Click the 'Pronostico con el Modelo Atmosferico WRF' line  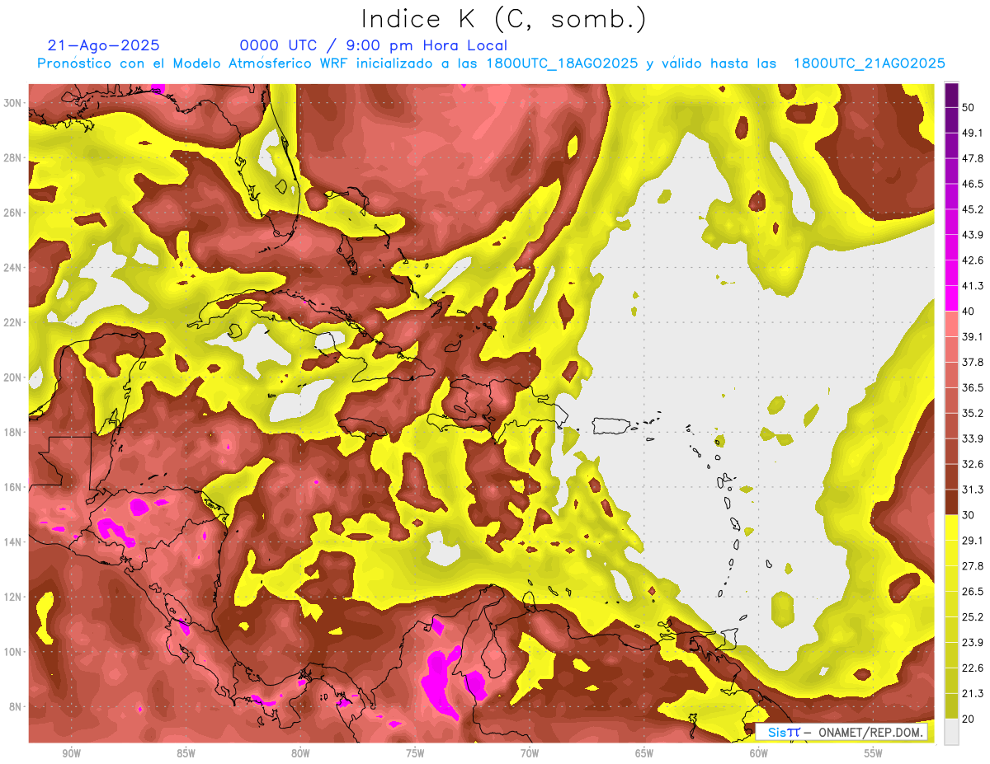click(x=491, y=63)
